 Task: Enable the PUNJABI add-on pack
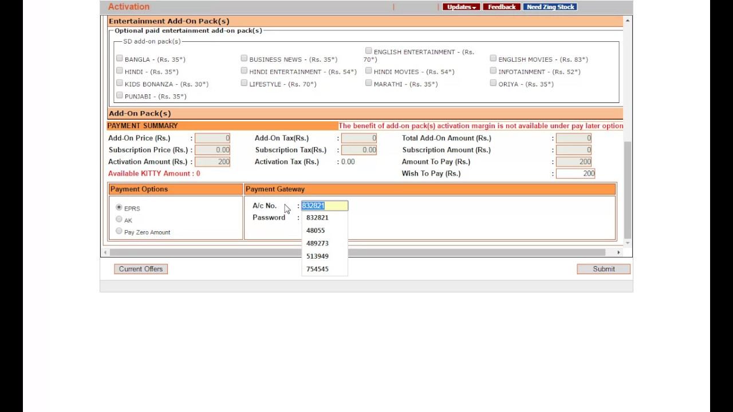[119, 96]
